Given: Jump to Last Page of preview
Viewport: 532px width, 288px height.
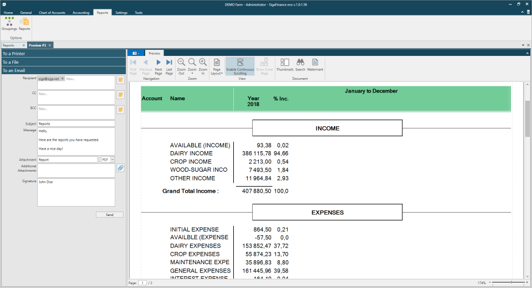Looking at the screenshot, I should (x=169, y=66).
